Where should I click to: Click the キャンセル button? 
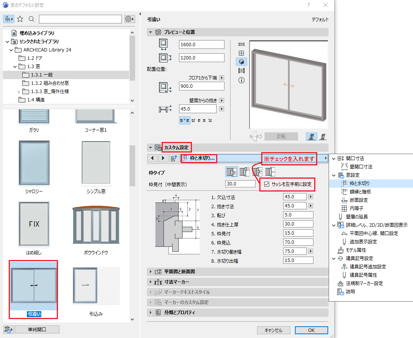coord(273,330)
